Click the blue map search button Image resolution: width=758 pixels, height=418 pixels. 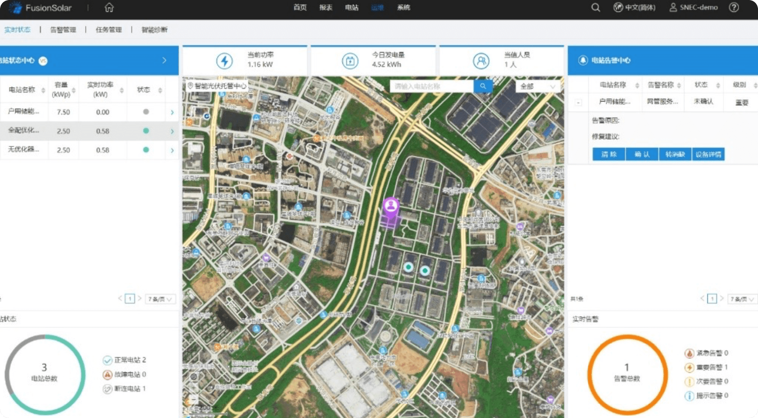483,86
